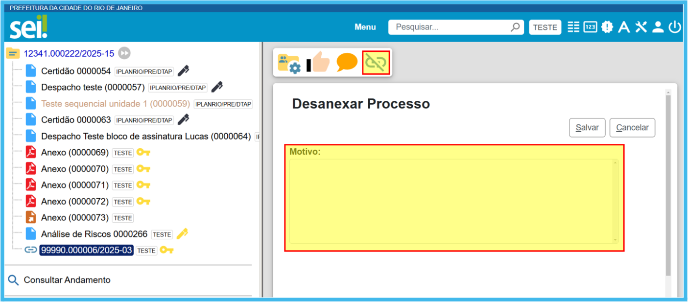Open the user profile icon in header
The width and height of the screenshot is (688, 302).
click(658, 27)
